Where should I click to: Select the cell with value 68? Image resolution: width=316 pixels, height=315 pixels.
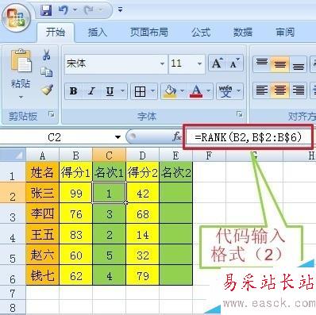coord(143,213)
